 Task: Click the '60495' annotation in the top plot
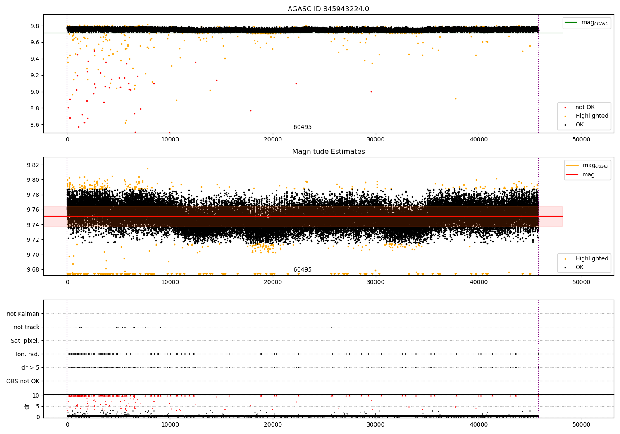pyautogui.click(x=303, y=127)
